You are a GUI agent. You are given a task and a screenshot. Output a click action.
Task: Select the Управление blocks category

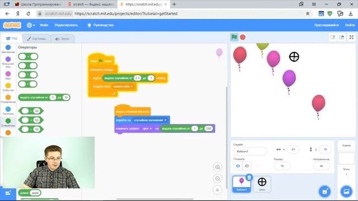click(8, 99)
